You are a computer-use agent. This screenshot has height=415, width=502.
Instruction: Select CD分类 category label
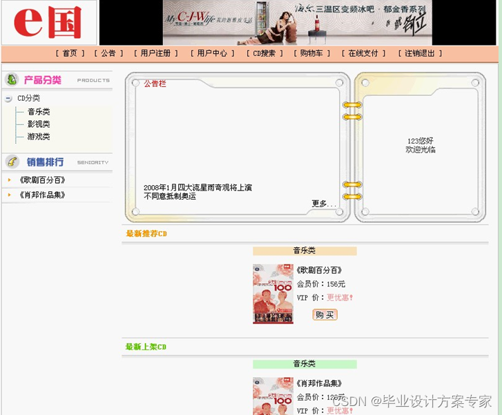[x=29, y=98]
